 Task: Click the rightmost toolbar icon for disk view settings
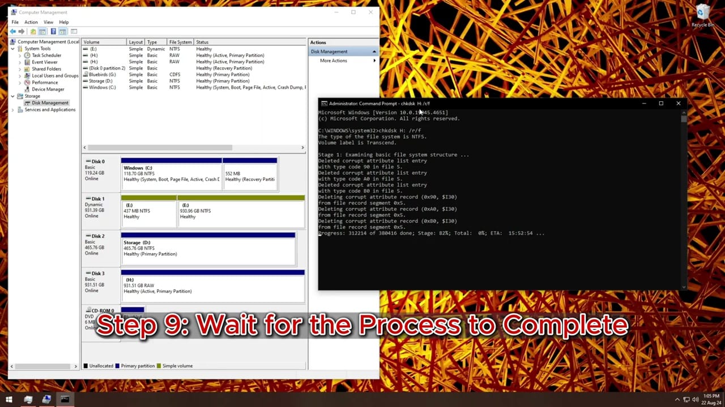pyautogui.click(x=74, y=31)
